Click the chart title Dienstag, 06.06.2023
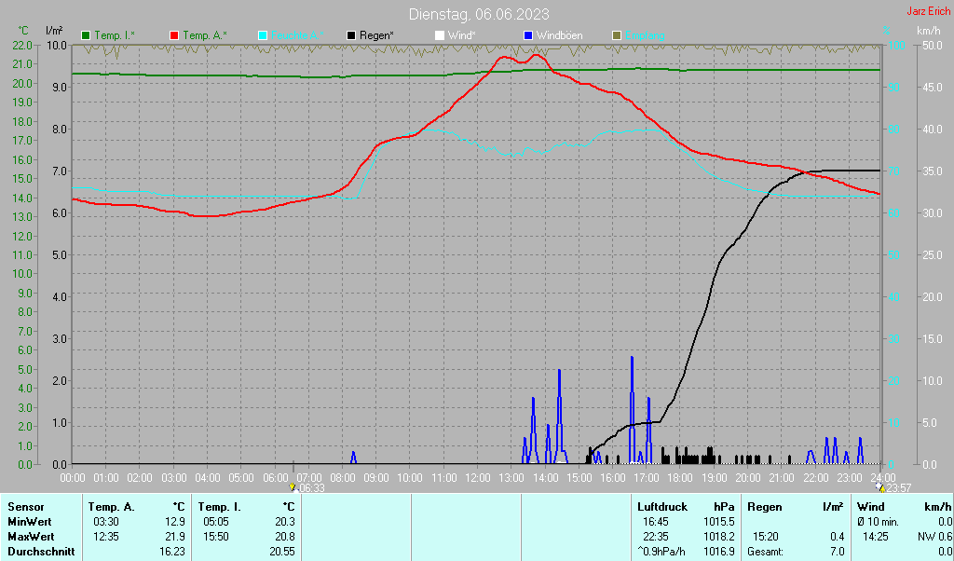 (478, 14)
